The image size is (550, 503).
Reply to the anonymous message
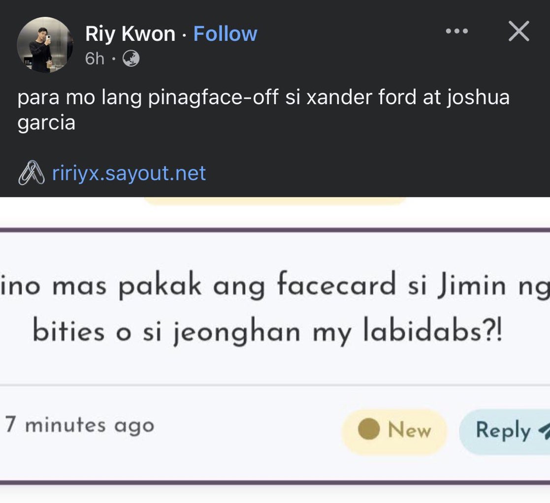[x=504, y=430]
